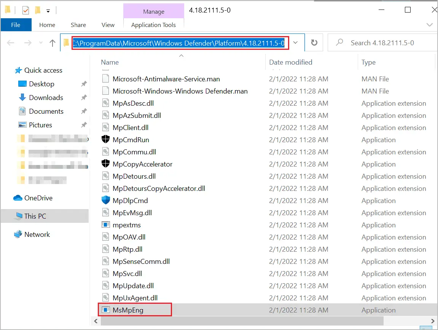The width and height of the screenshot is (438, 330).
Task: Select the MpSenseComm.dll file icon
Action: (105, 261)
